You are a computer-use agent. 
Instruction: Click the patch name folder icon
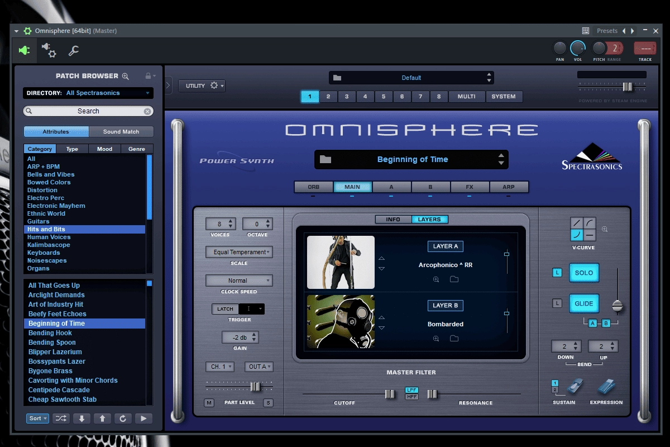coord(326,159)
